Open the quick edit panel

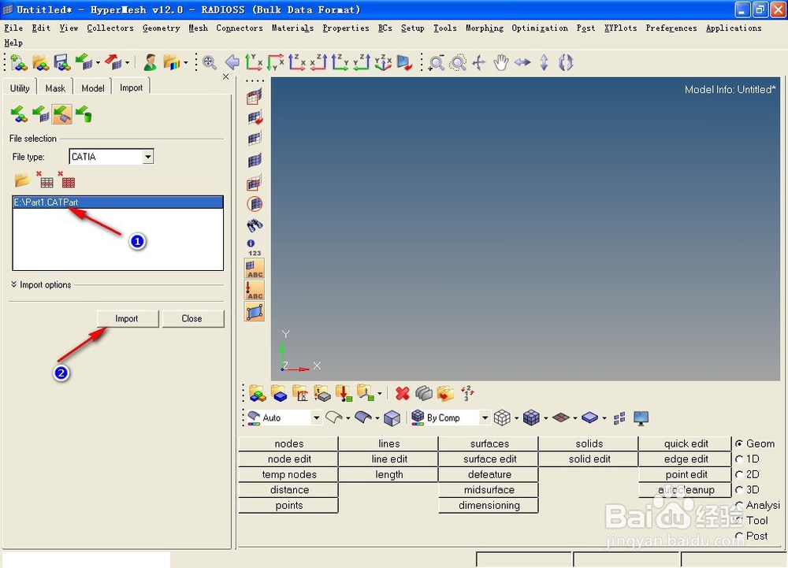click(x=686, y=444)
